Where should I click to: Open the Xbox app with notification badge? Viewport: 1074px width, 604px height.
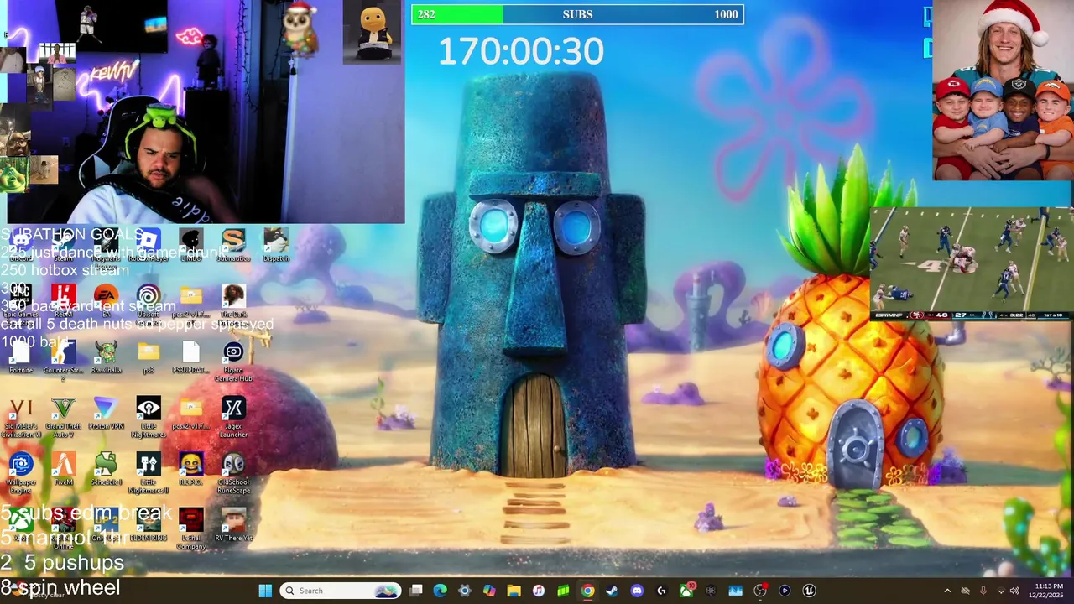tap(686, 591)
